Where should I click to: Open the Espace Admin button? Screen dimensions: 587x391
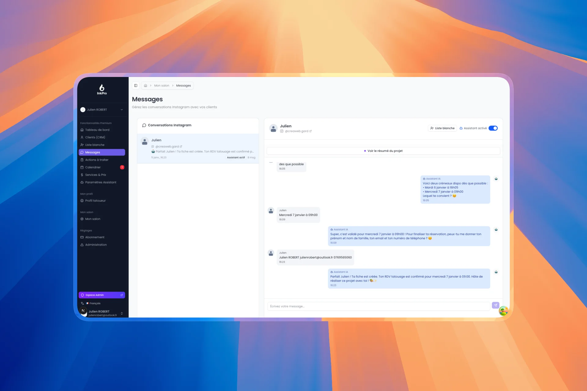(102, 295)
